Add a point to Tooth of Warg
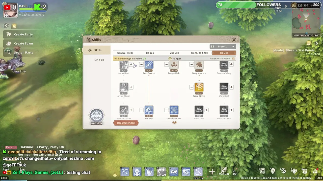 coord(231,65)
